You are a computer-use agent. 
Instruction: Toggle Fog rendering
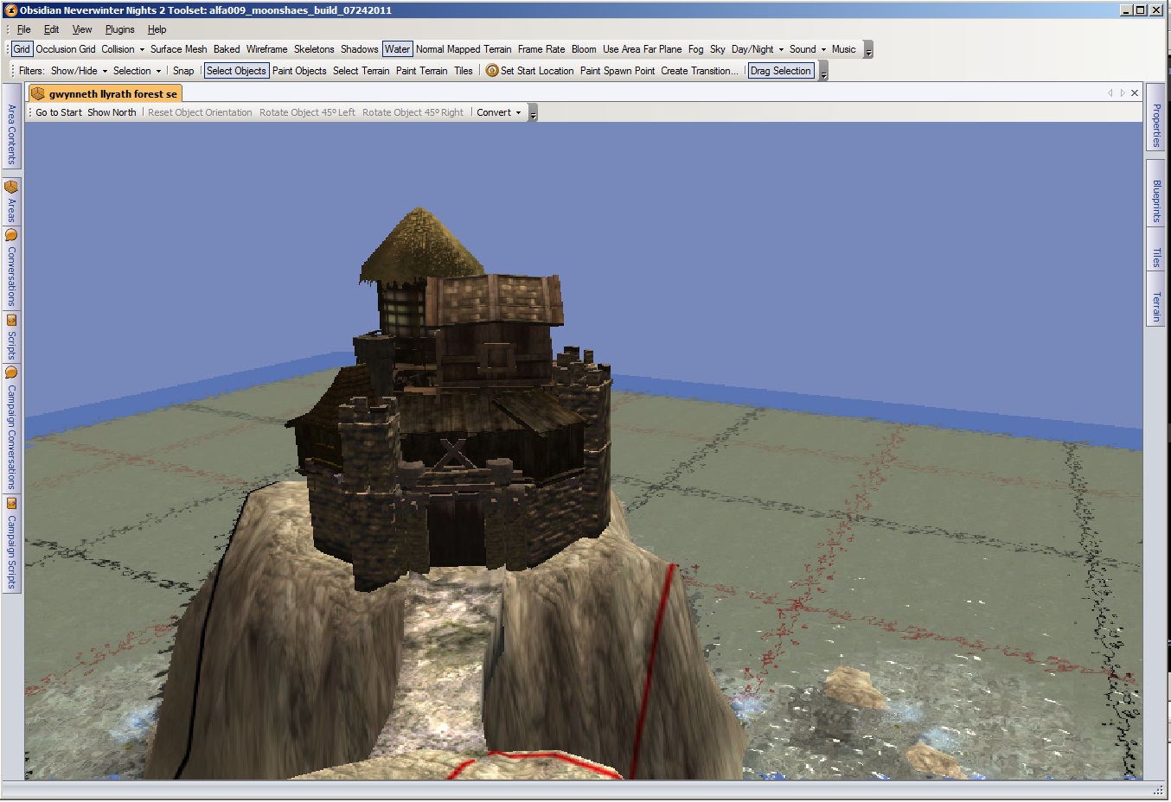click(x=695, y=49)
